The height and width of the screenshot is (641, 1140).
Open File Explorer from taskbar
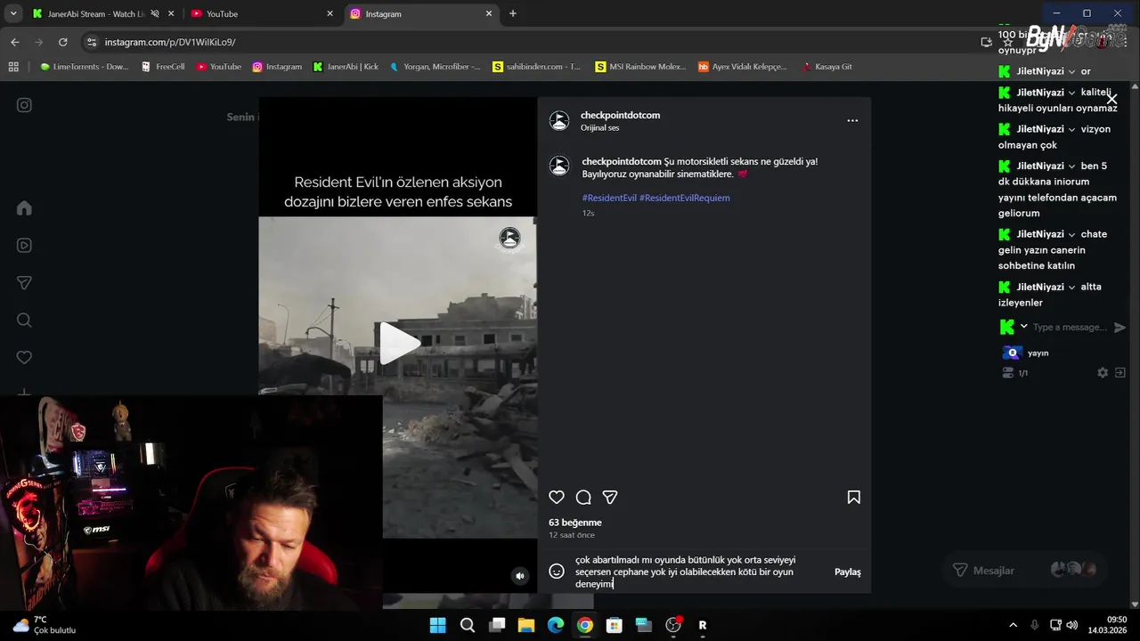click(x=525, y=625)
